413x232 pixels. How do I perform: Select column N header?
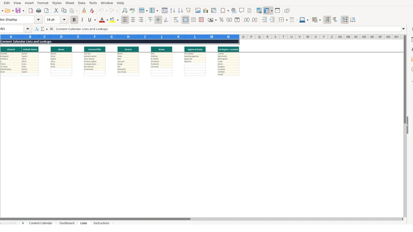228,37
